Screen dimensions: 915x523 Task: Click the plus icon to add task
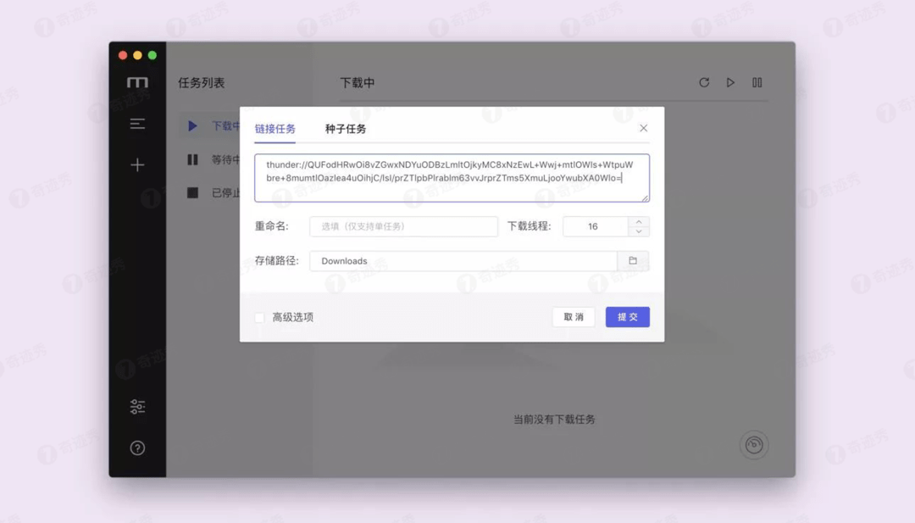point(137,165)
